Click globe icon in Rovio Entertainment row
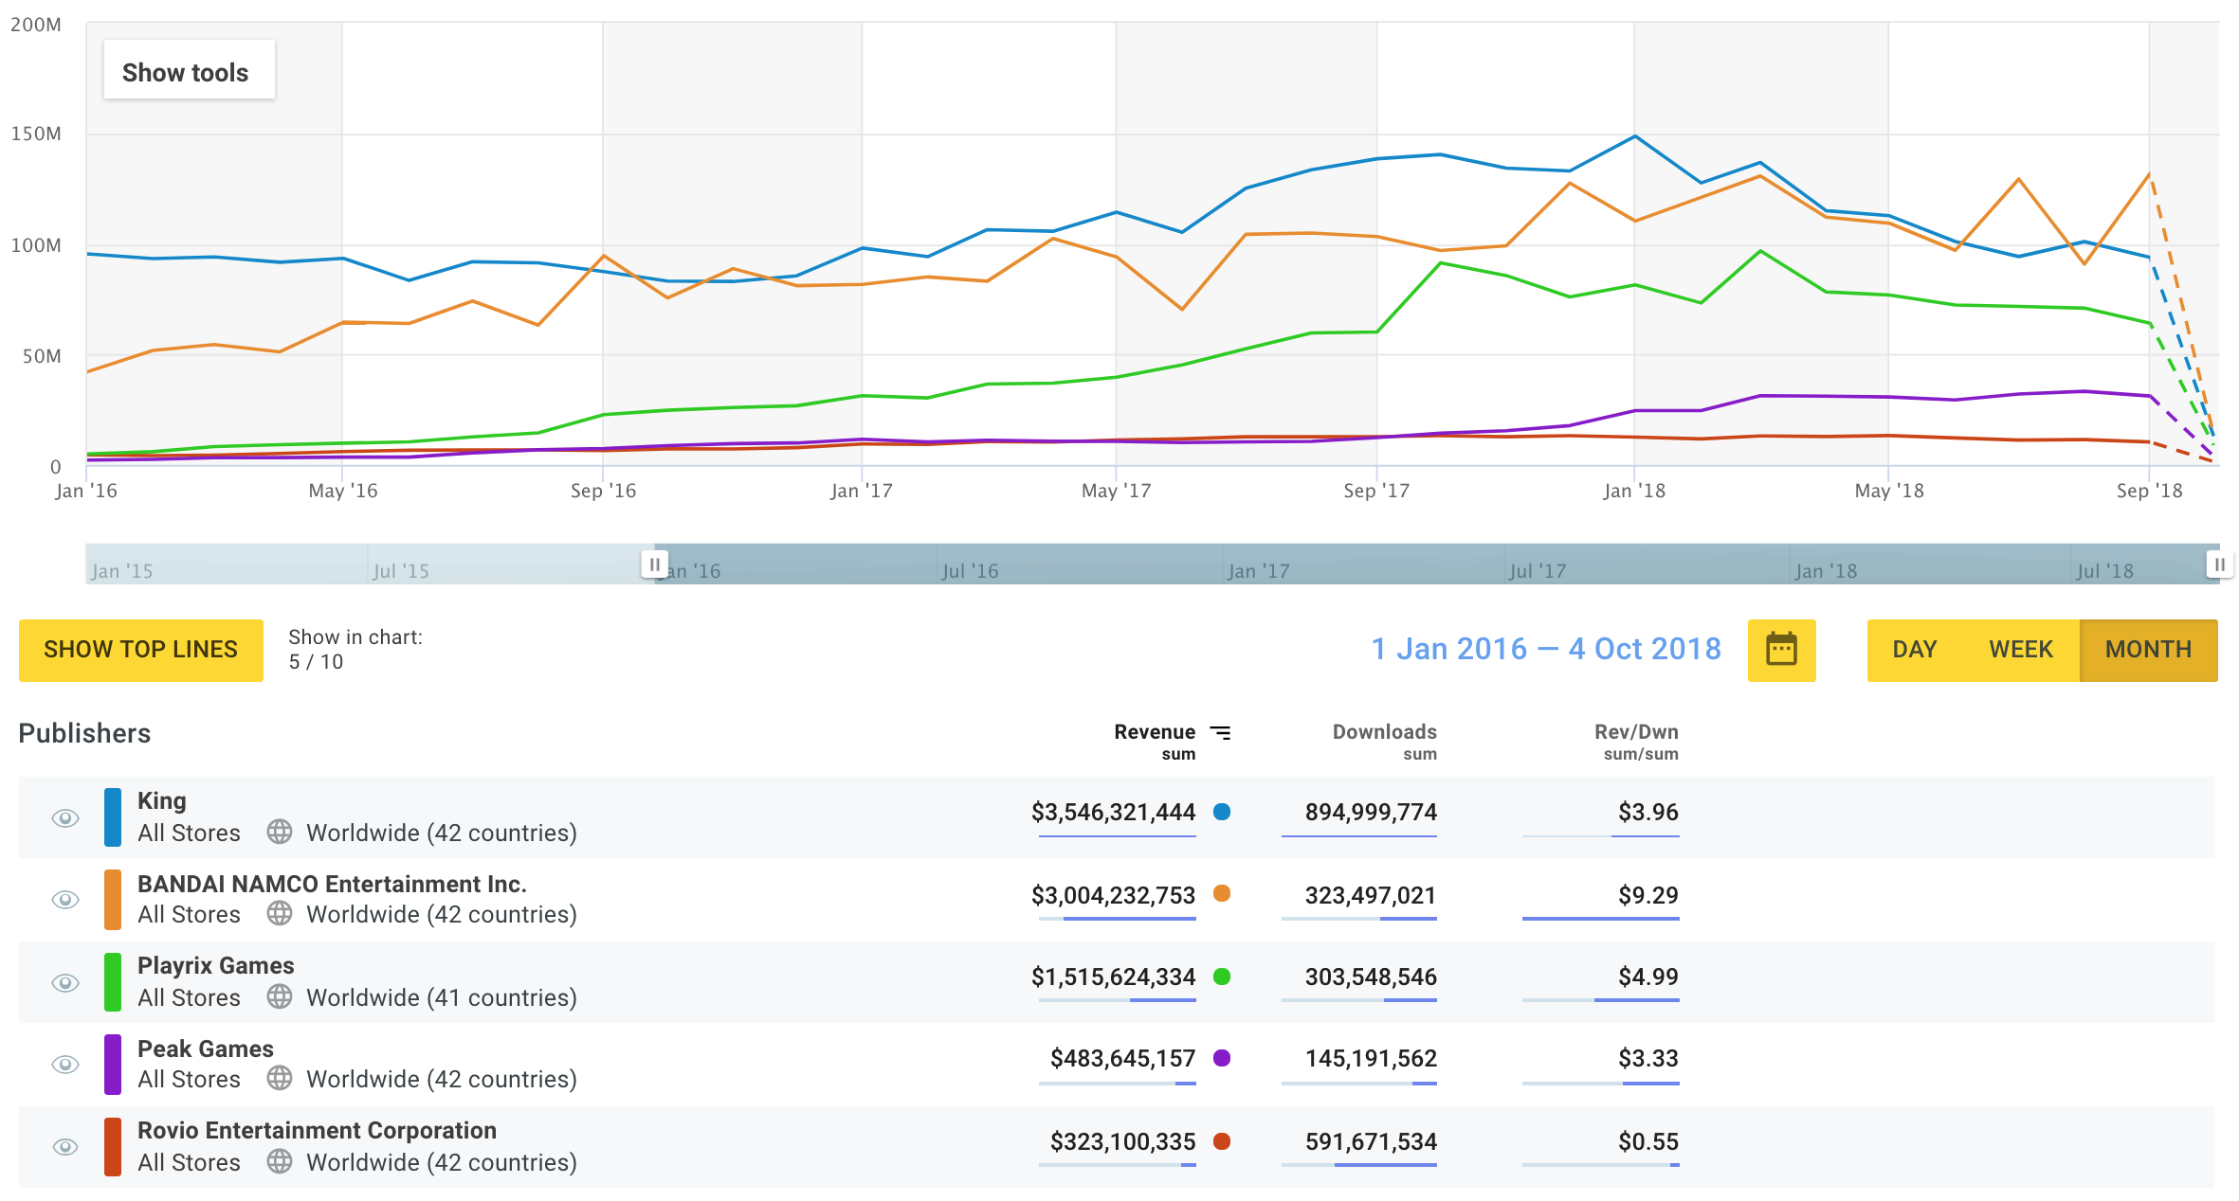Screen dimensions: 2239x1201 tap(279, 1161)
